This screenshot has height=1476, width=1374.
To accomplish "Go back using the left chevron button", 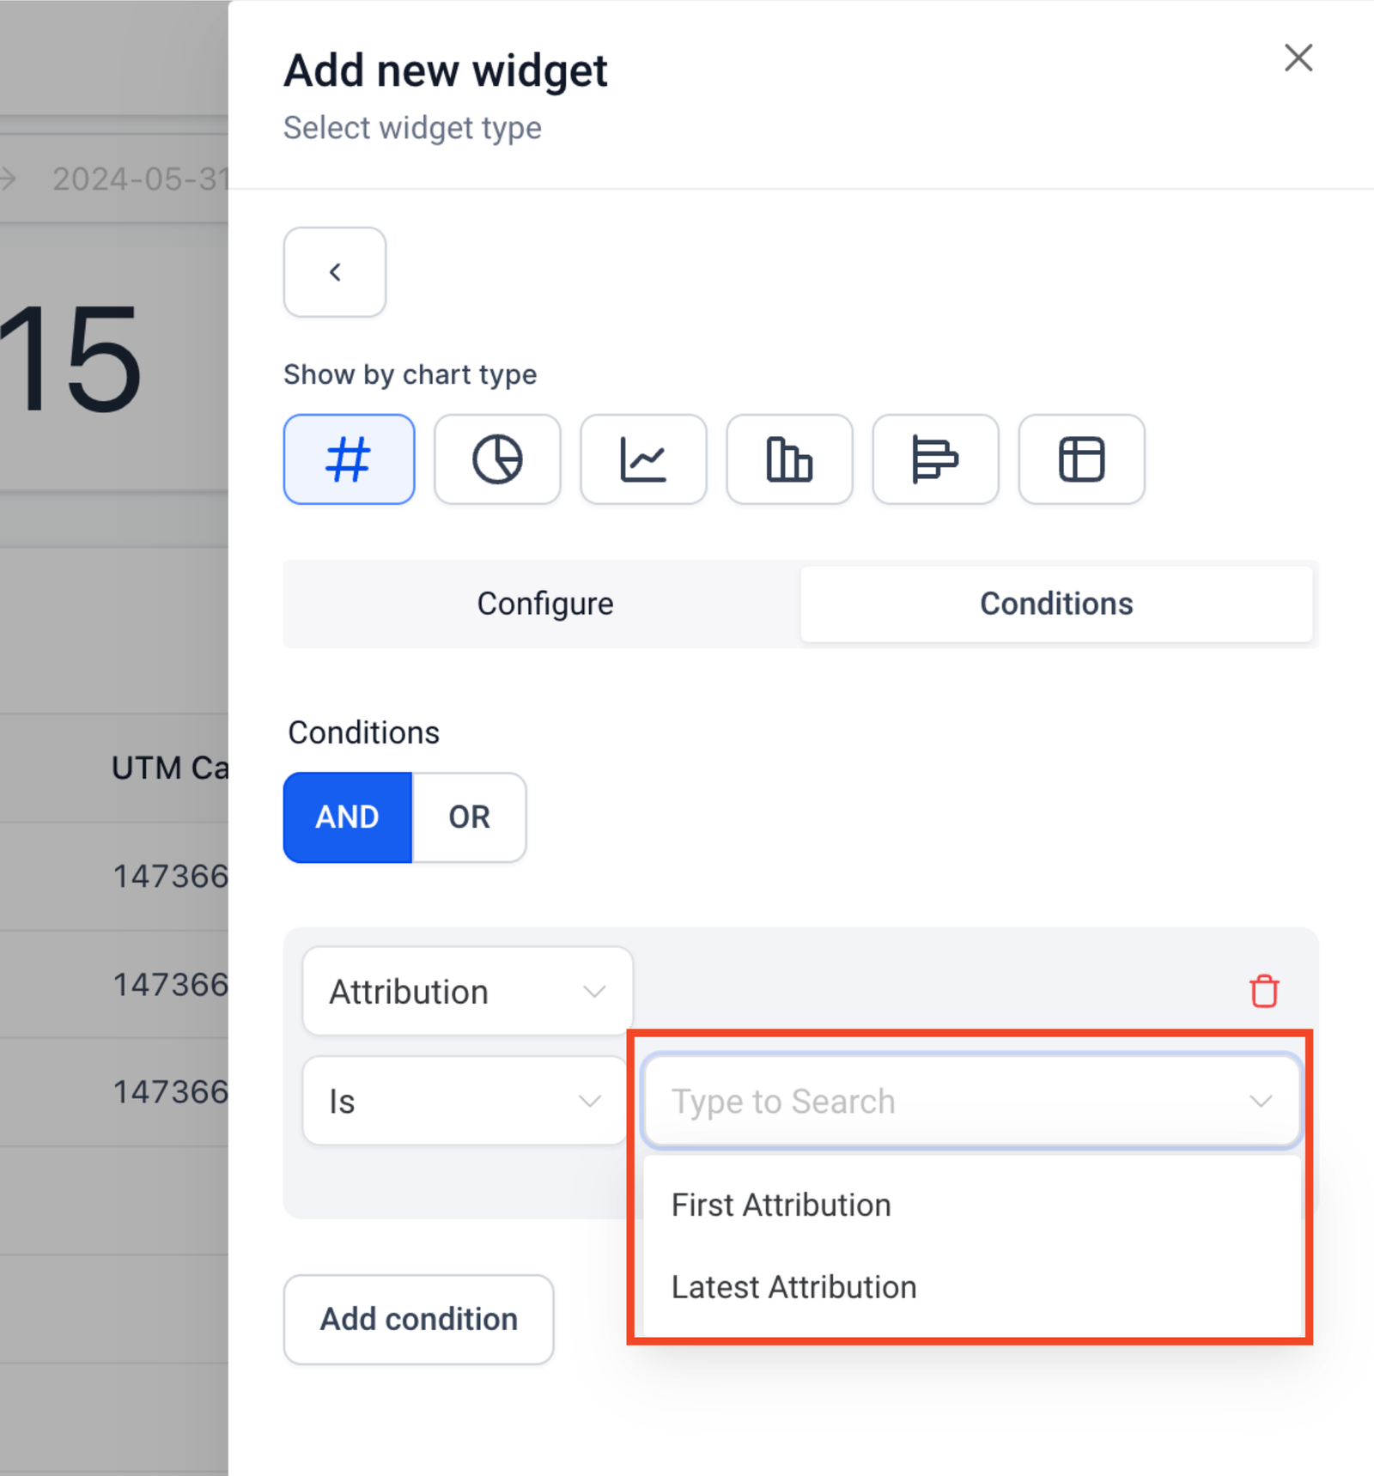I will pos(335,272).
